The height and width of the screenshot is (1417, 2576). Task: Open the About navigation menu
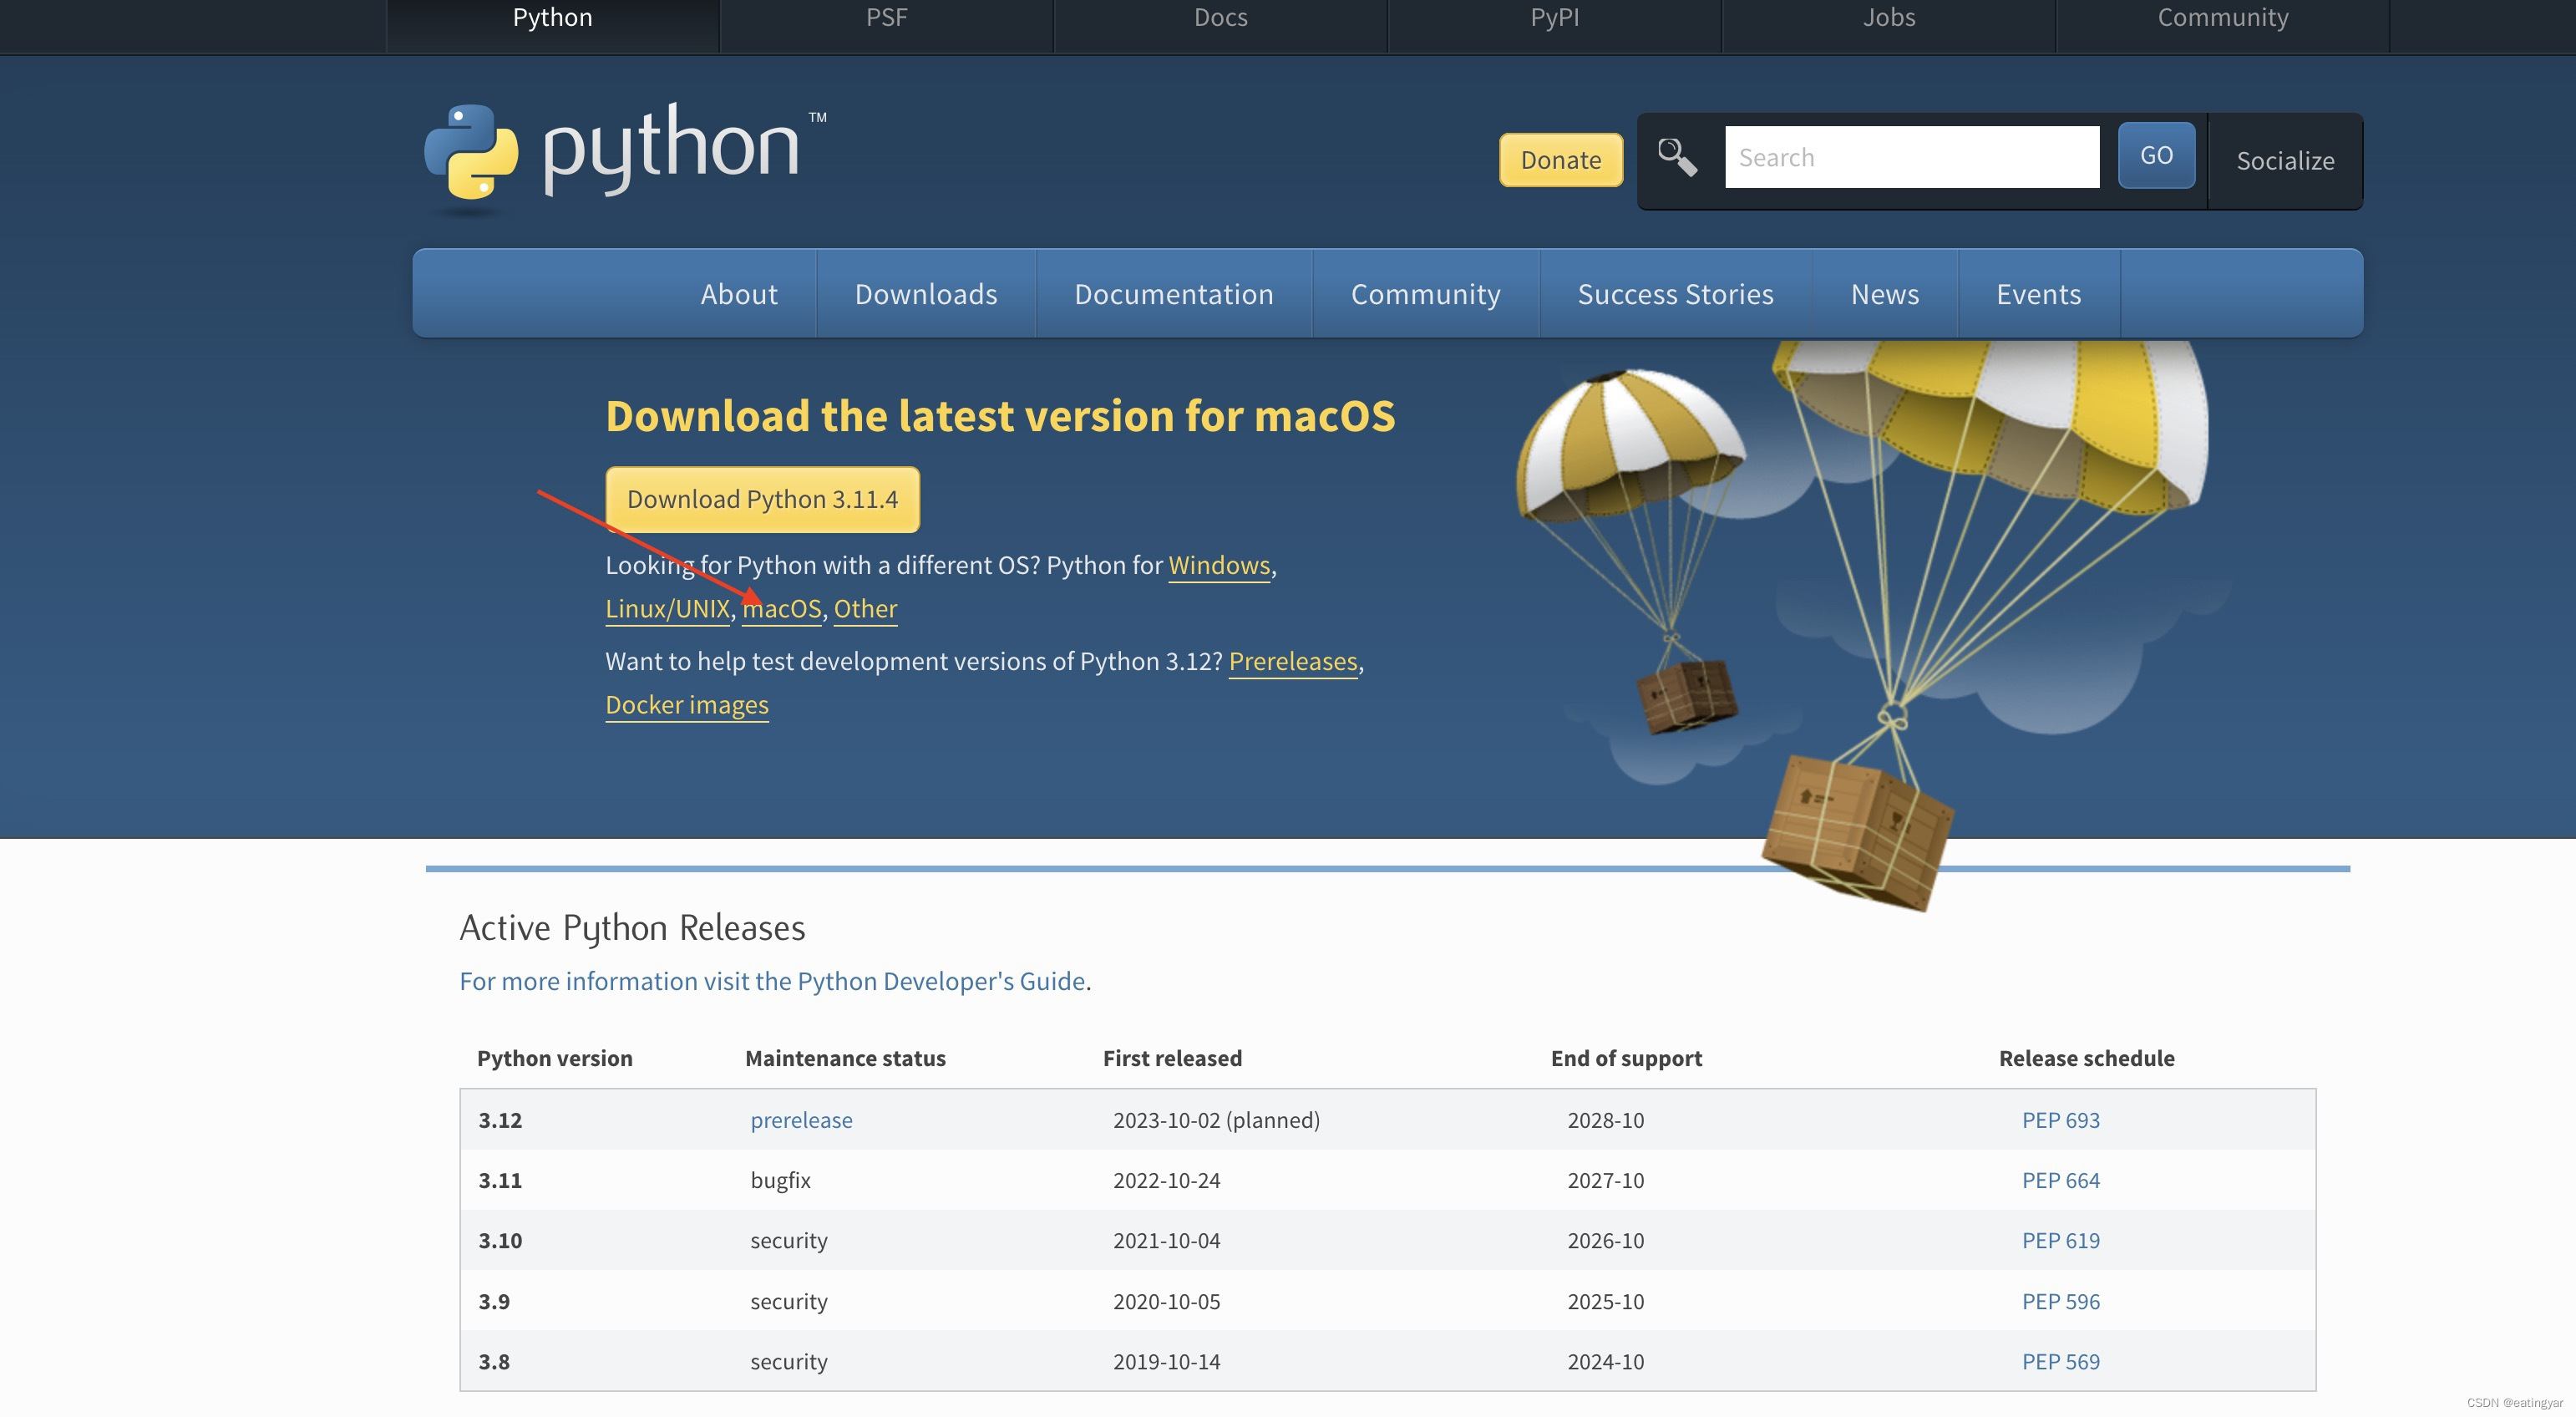tap(738, 294)
